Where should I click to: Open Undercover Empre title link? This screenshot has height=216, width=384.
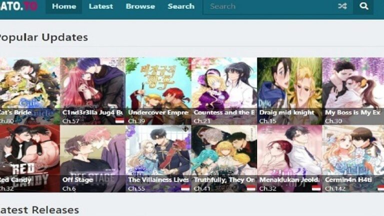click(158, 112)
